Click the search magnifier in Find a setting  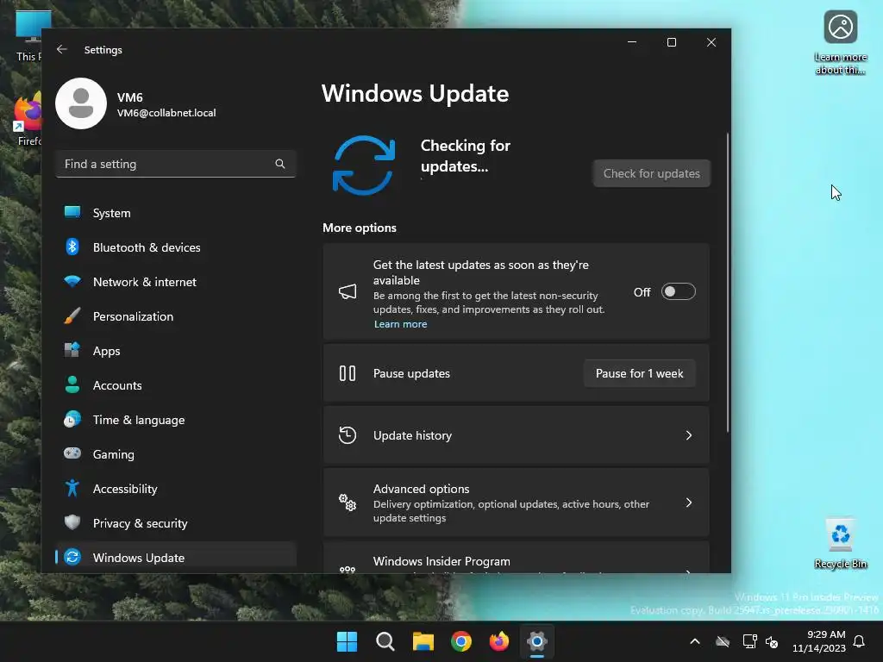coord(280,164)
